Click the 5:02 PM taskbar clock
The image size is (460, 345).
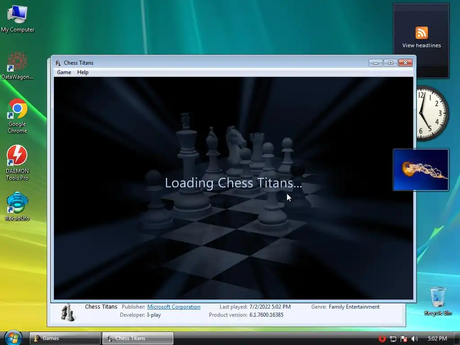[437, 339]
